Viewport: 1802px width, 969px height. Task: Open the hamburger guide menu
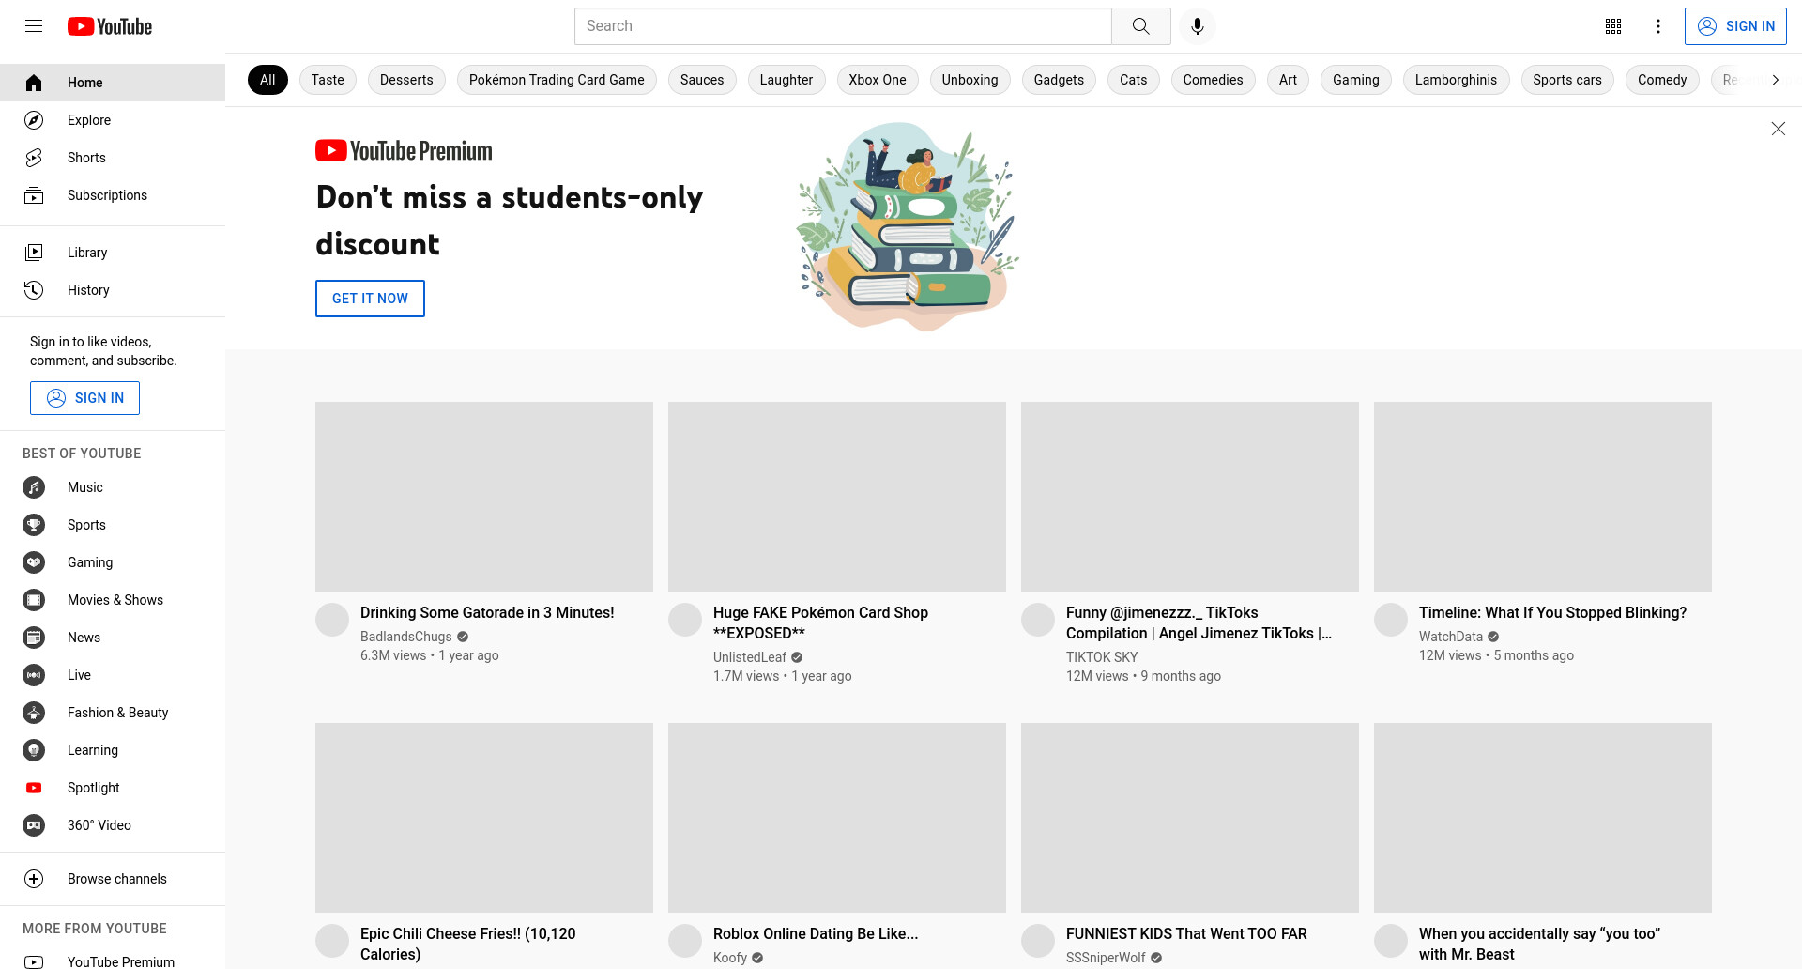tap(34, 26)
